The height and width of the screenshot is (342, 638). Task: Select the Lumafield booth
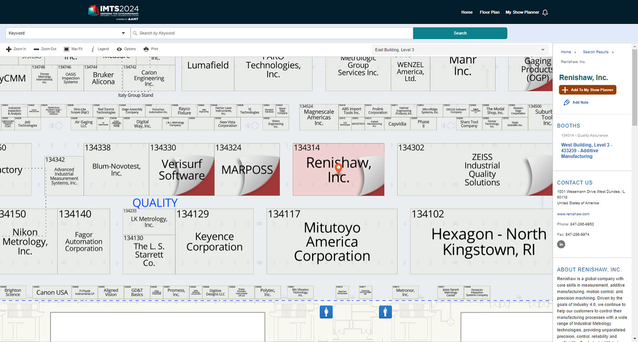coord(208,73)
